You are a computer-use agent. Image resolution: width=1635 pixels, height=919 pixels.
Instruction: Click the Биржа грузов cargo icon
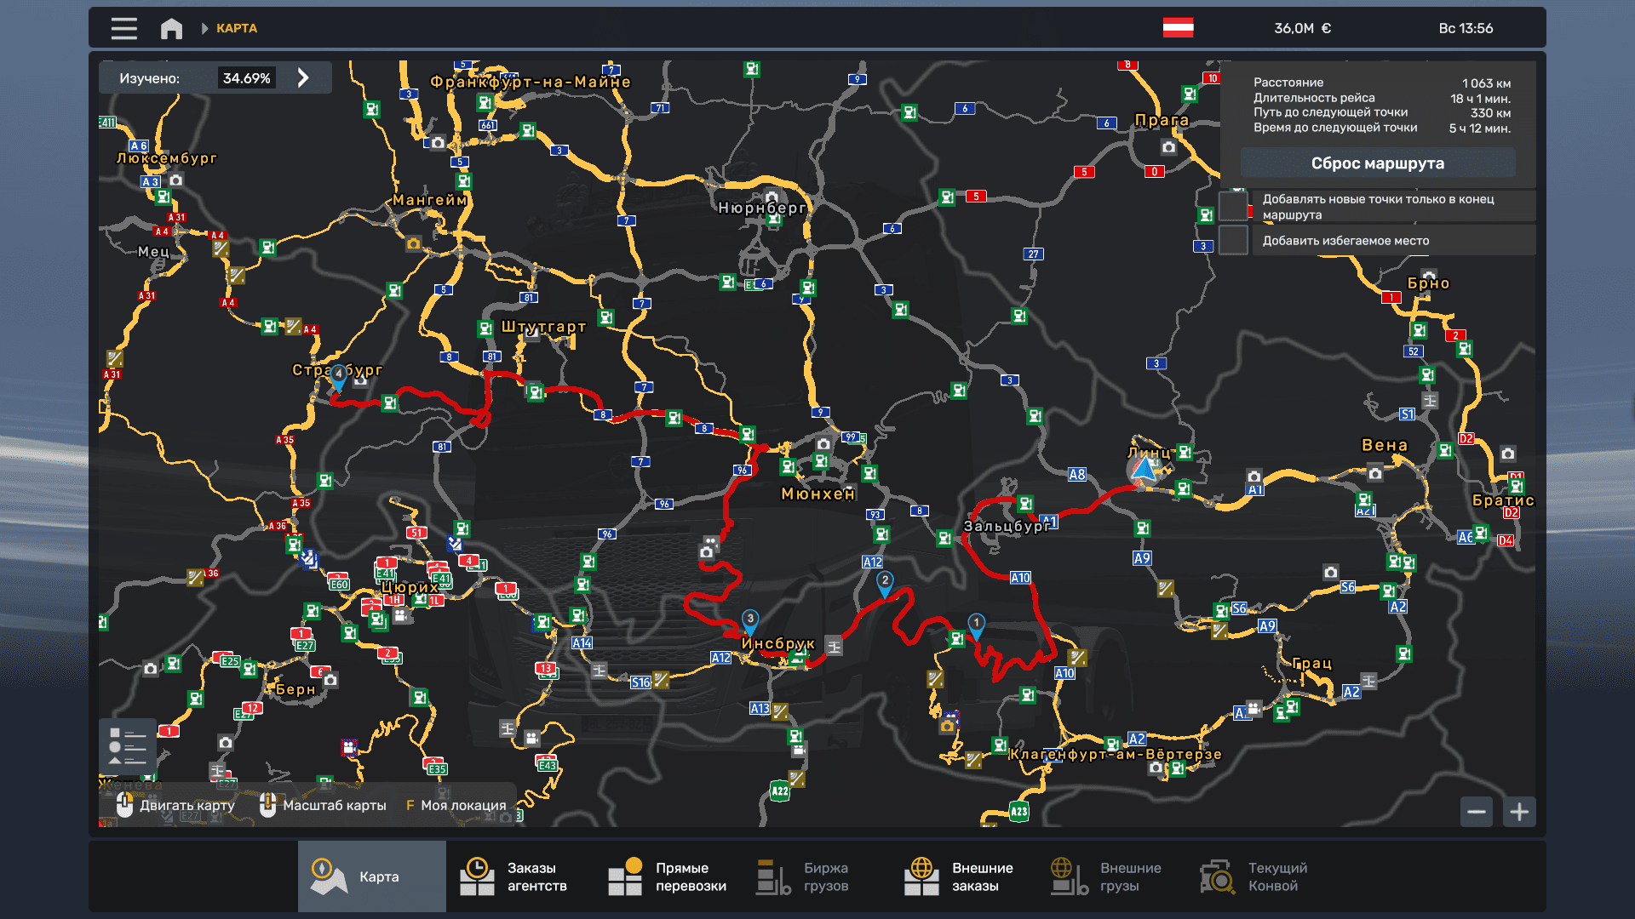772,876
